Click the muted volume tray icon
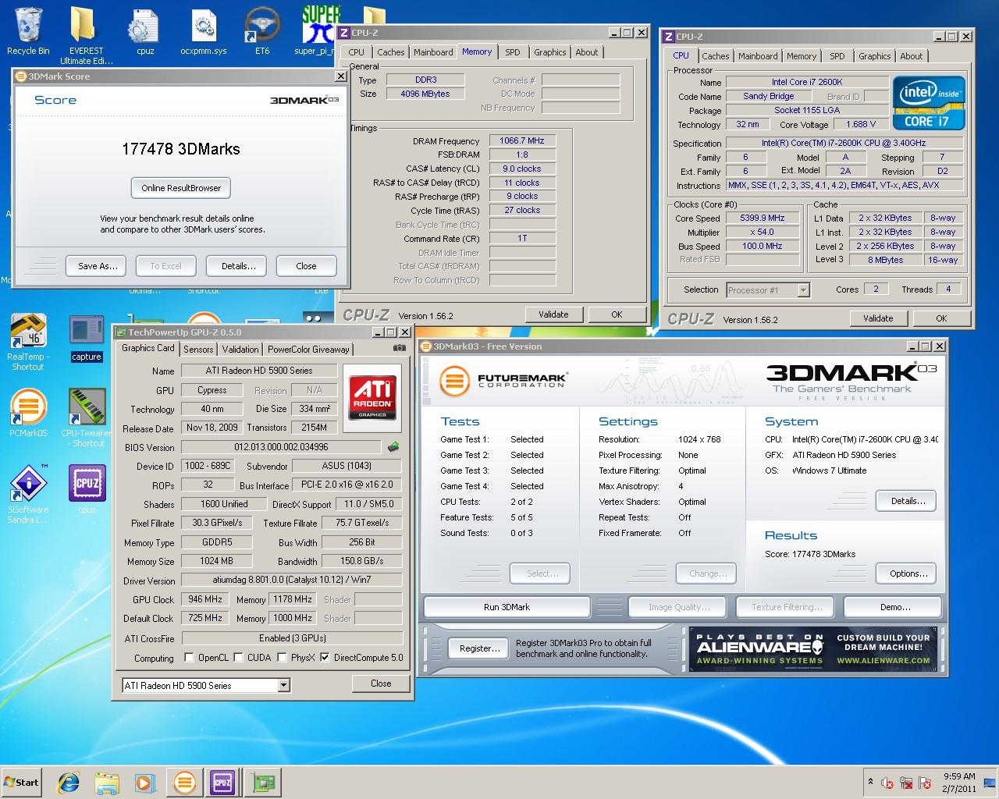 (x=887, y=783)
